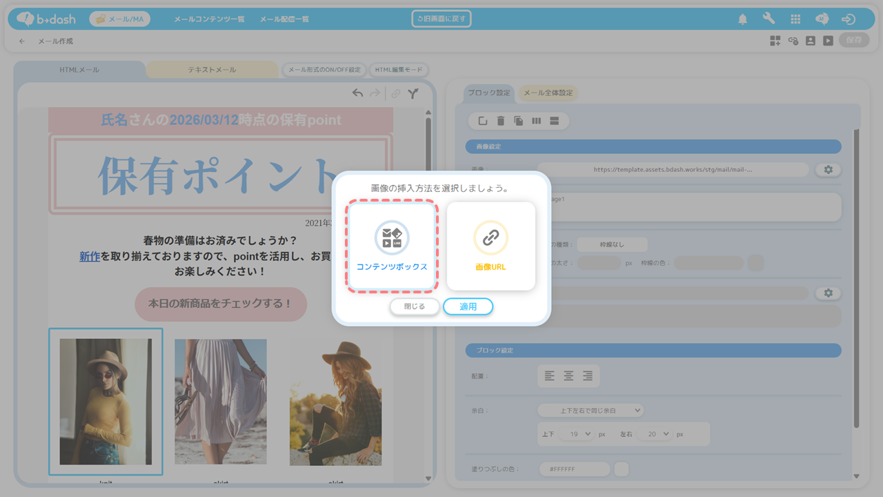
Task: Select the コンテンツボックス insert option
Action: [x=392, y=246]
